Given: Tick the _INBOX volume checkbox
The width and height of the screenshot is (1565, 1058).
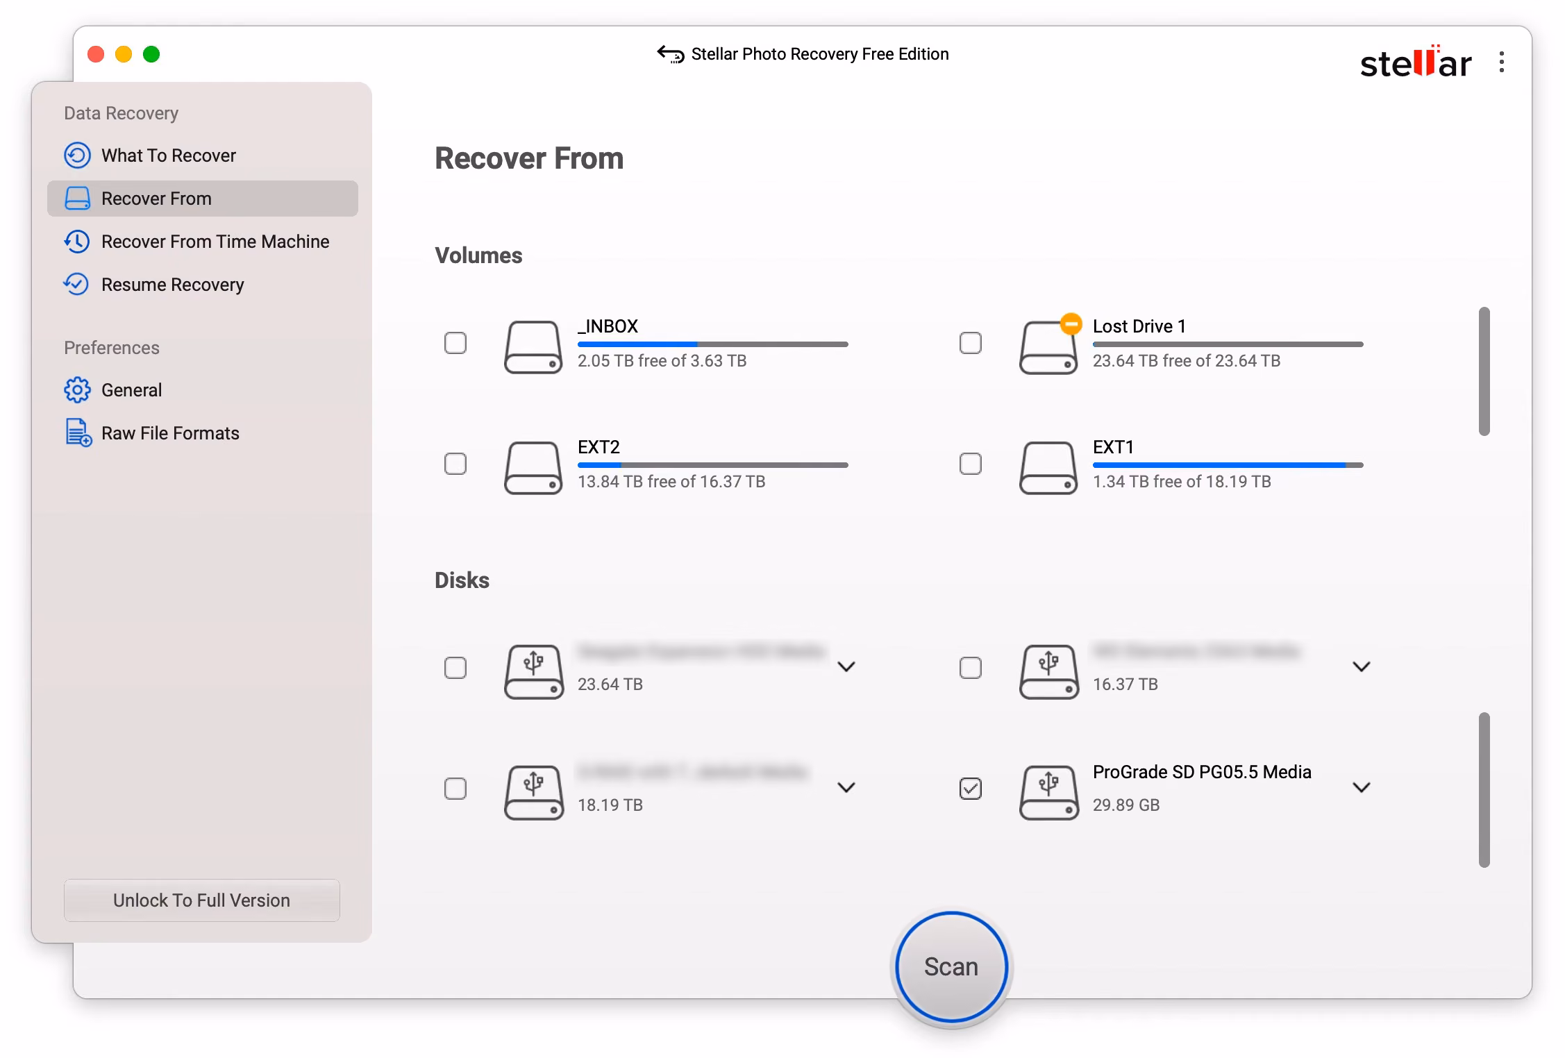Looking at the screenshot, I should click(455, 343).
